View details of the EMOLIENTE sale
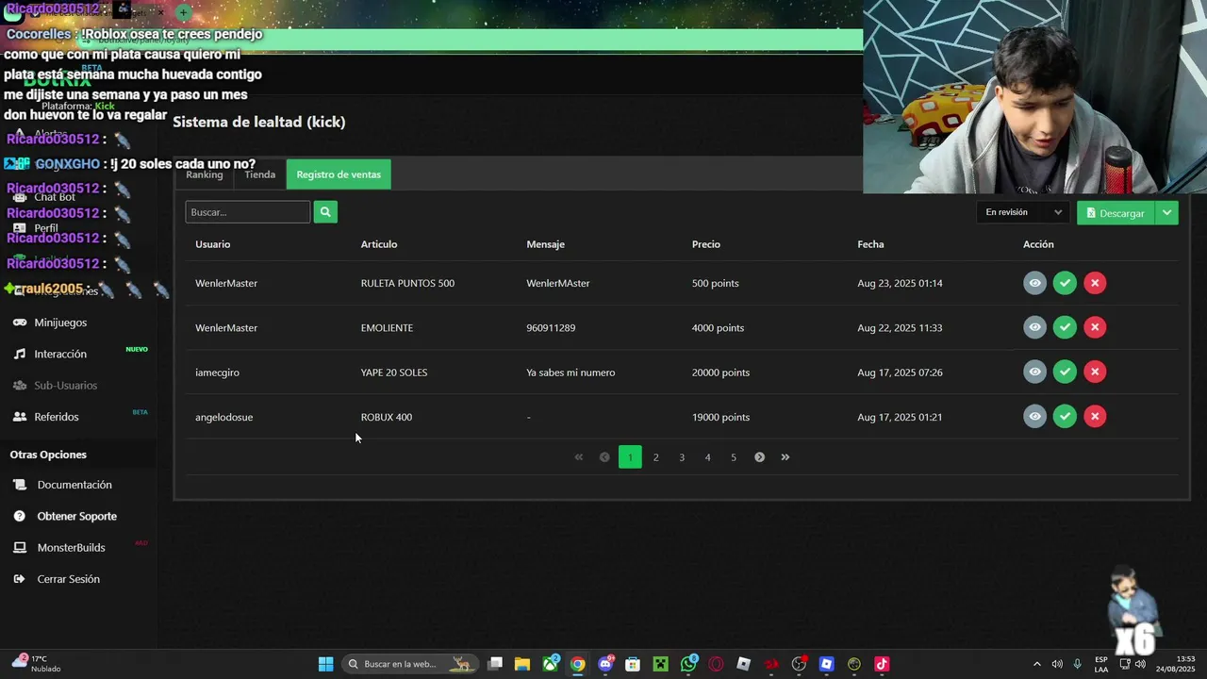Image resolution: width=1207 pixels, height=679 pixels. (1034, 327)
